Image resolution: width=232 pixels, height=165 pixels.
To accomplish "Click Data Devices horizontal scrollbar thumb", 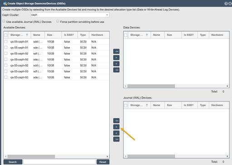I will (x=151, y=86).
